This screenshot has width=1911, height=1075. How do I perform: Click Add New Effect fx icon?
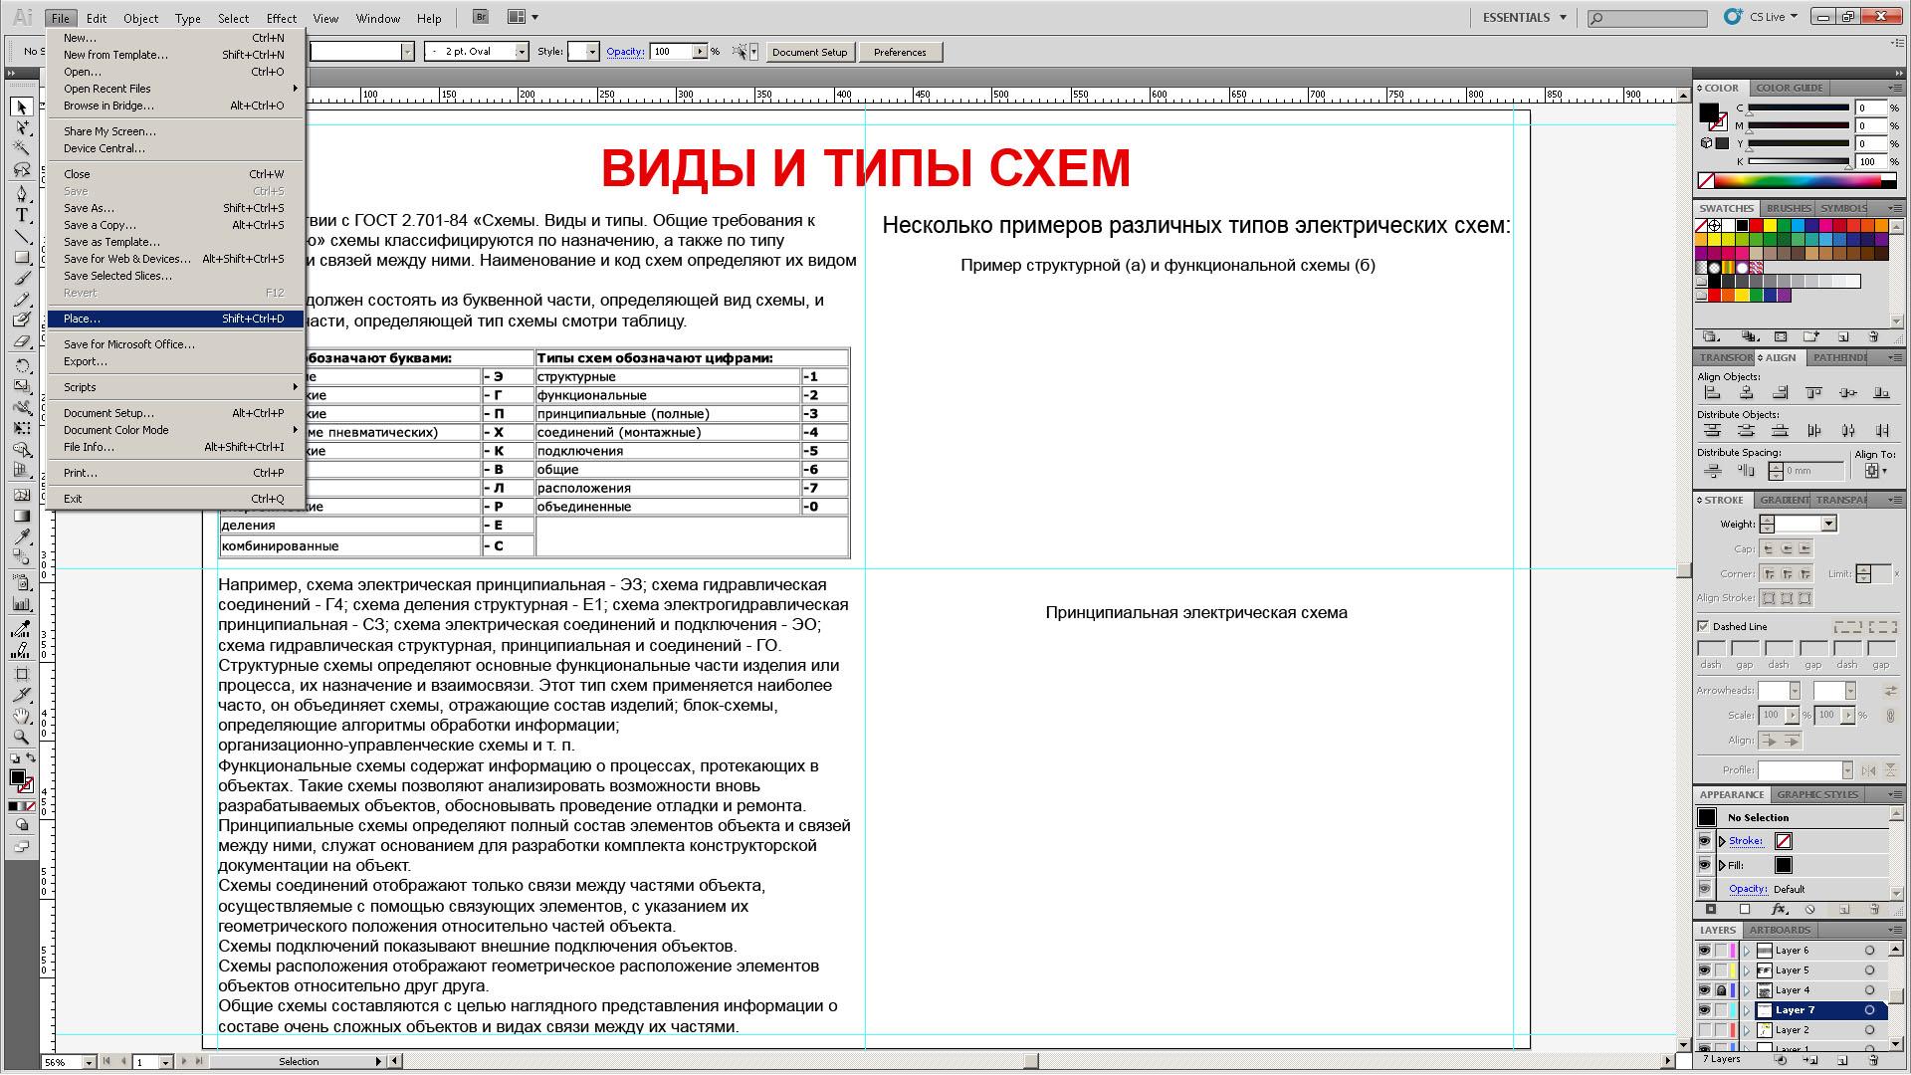point(1780,910)
